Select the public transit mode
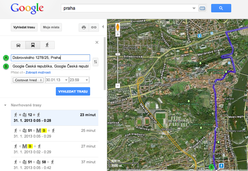 [x=33, y=45]
